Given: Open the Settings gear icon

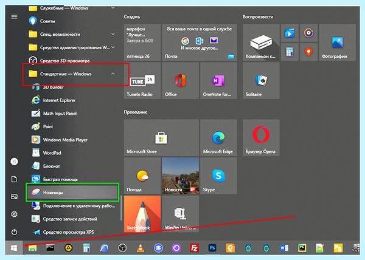Looking at the screenshot, I should click(x=14, y=214).
